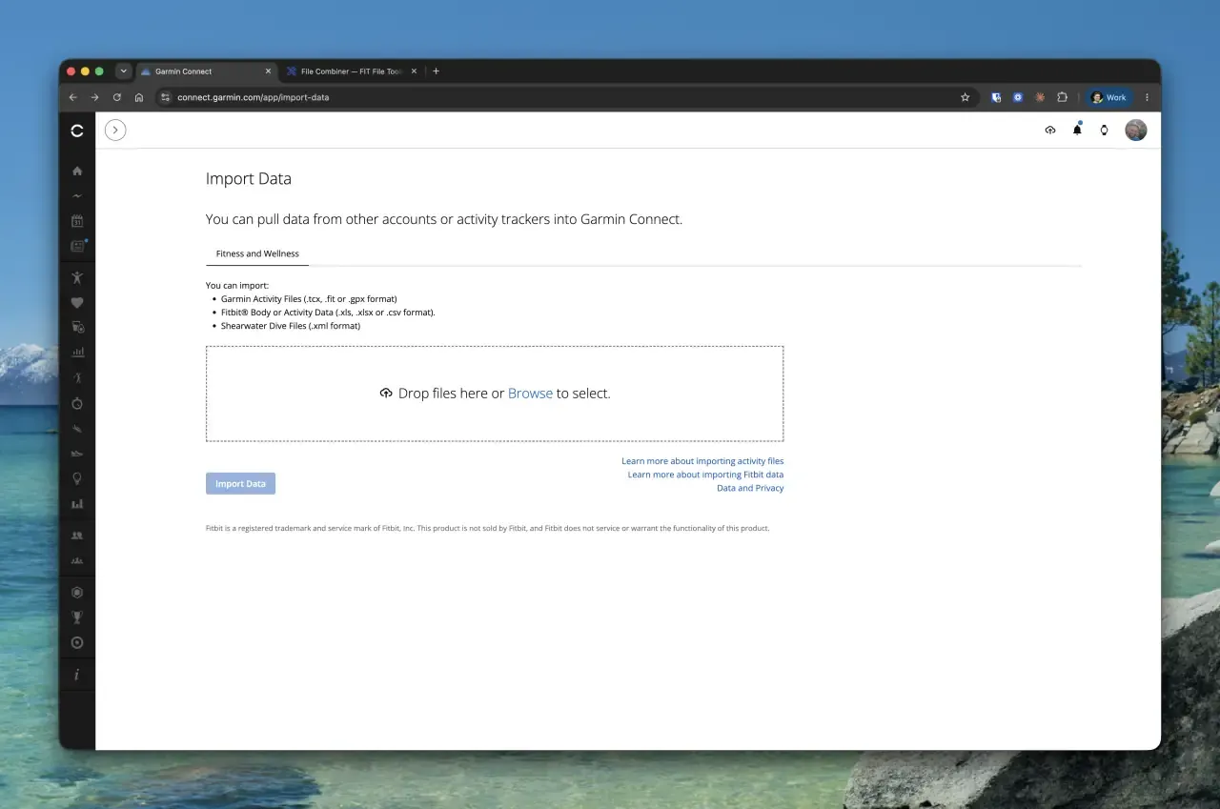Reload the page with the refresh icon
The height and width of the screenshot is (809, 1220).
tap(117, 97)
